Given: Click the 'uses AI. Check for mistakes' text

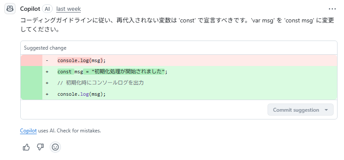Looking at the screenshot, I should [70, 131].
